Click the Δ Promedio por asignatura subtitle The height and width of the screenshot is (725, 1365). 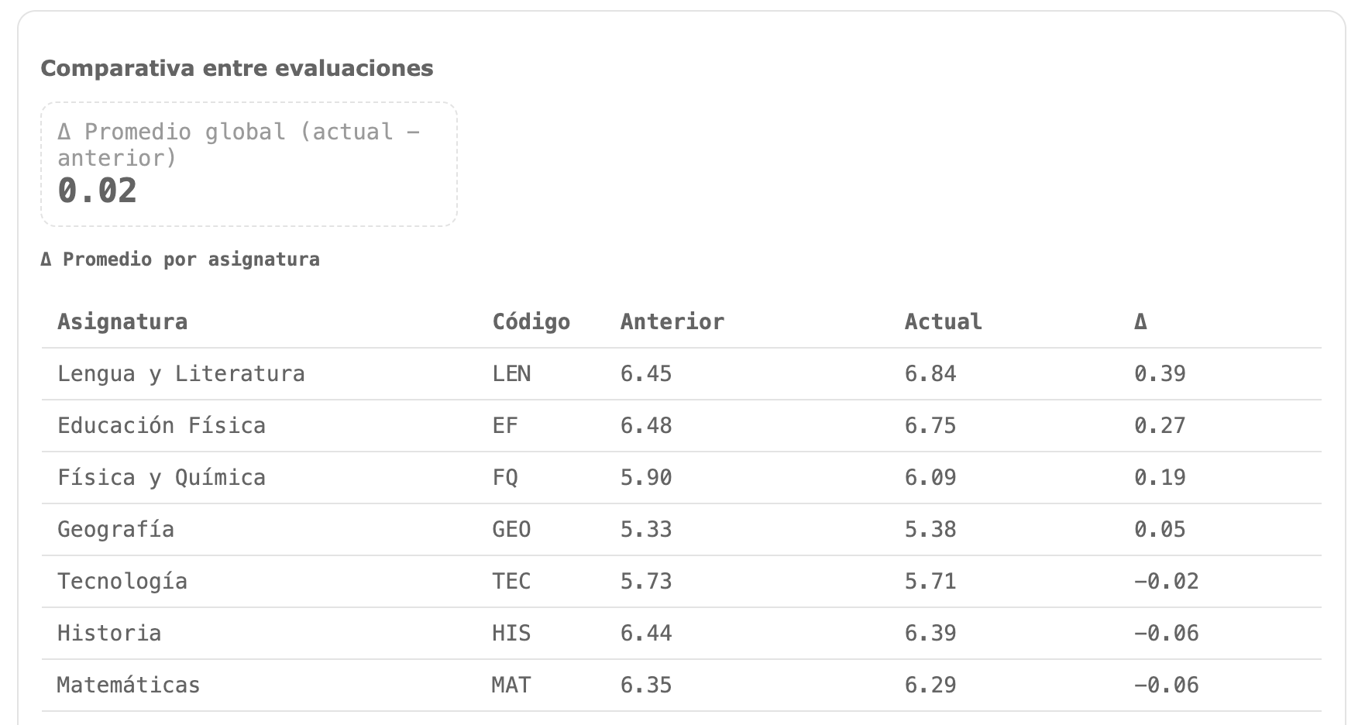click(x=180, y=259)
